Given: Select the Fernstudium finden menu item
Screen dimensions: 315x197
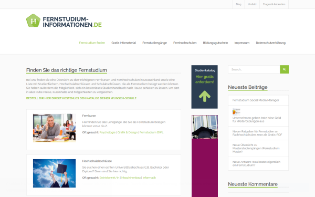Looking at the screenshot, I should (92, 43).
